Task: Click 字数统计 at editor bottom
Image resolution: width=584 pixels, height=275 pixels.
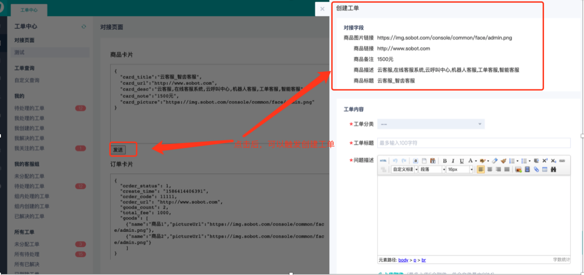Action: (x=561, y=260)
